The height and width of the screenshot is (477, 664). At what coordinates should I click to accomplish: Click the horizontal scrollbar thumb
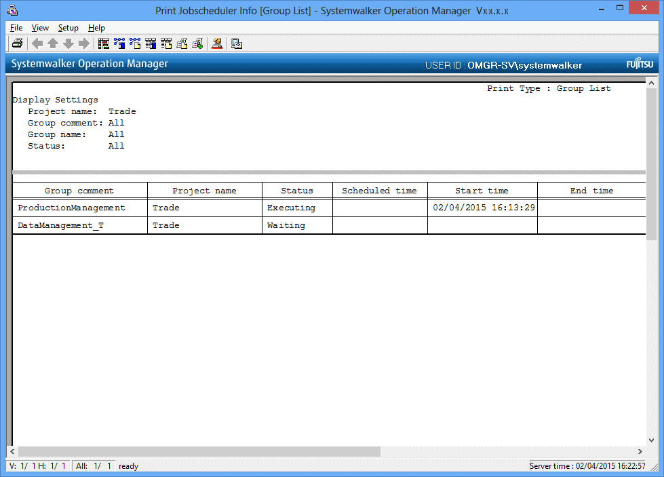click(x=199, y=451)
